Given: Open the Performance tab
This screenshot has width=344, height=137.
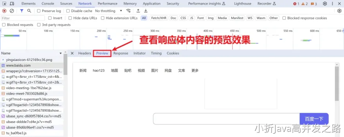Looking at the screenshot, I should [108, 4].
